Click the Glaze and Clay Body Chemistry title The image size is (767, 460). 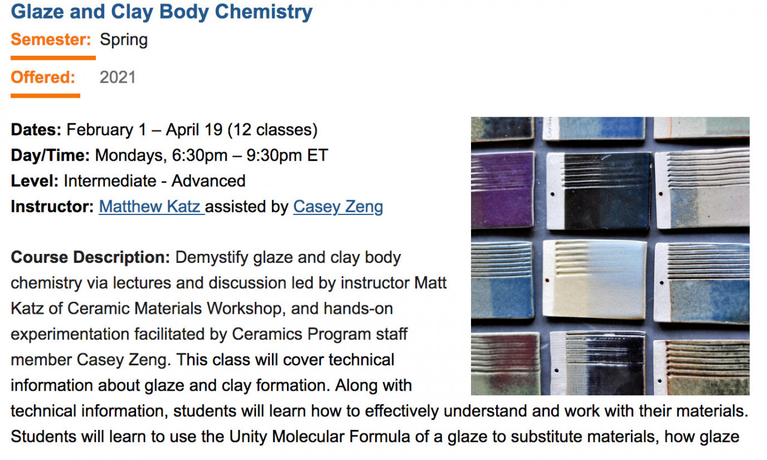tap(162, 11)
